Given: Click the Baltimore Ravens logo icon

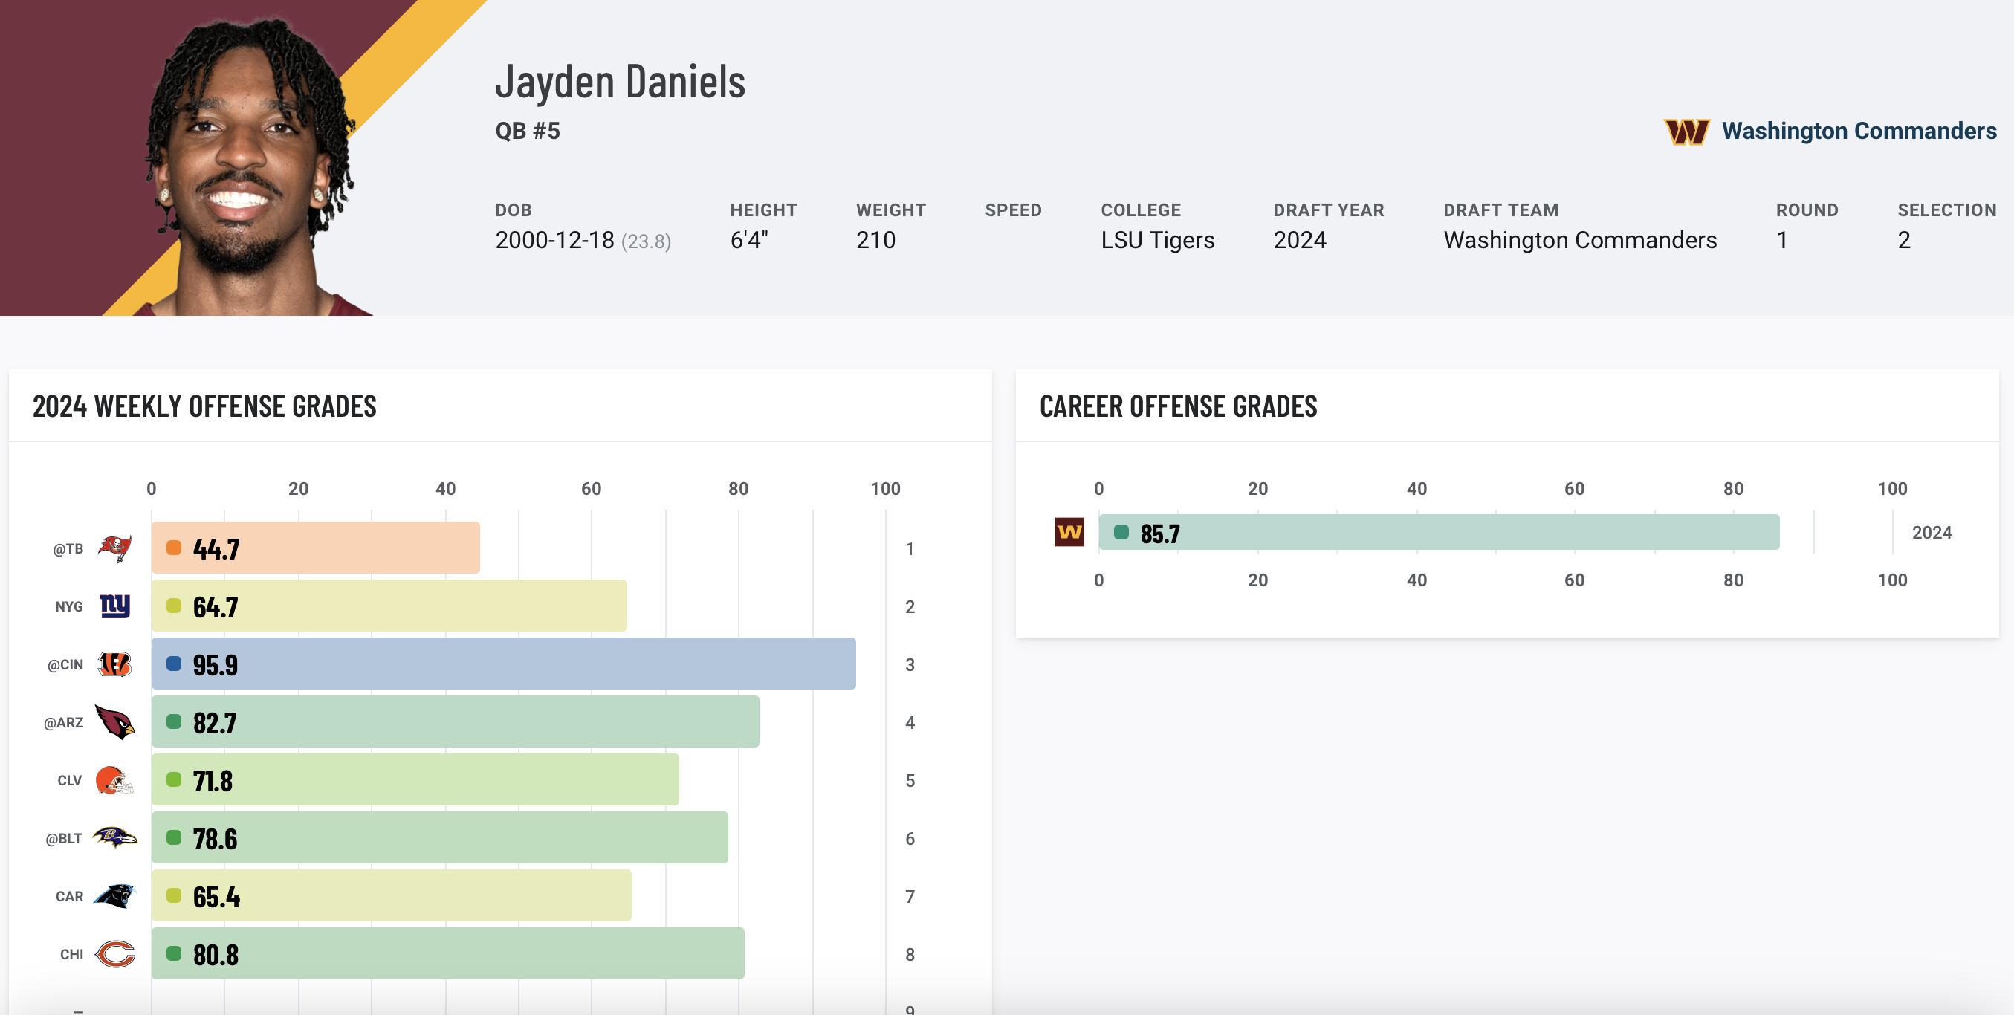Looking at the screenshot, I should 115,837.
